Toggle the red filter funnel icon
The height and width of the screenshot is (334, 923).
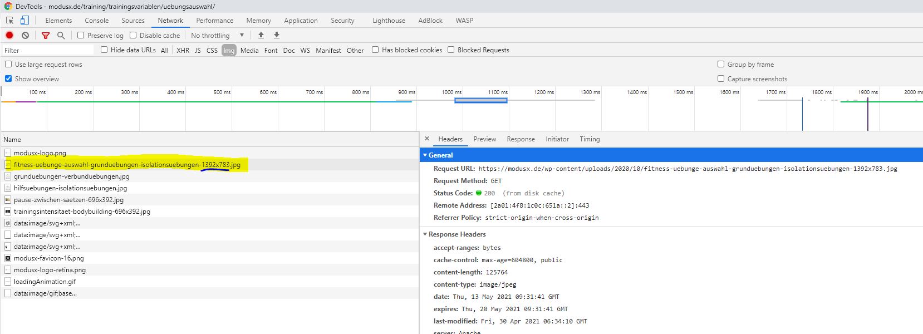click(46, 35)
